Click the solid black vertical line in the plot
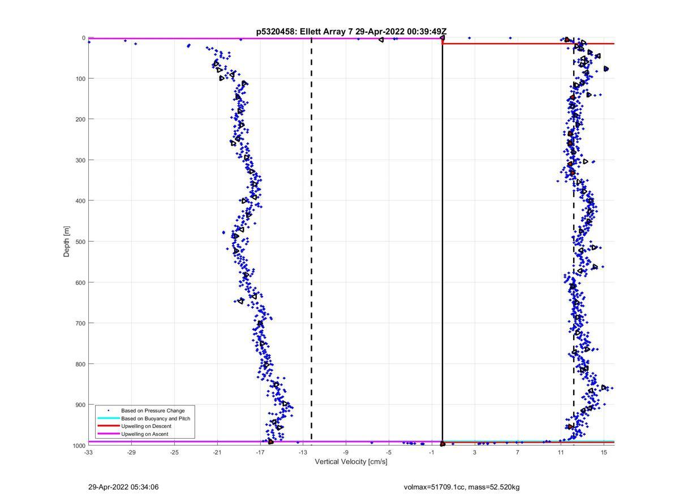679x501 pixels. tap(442, 242)
